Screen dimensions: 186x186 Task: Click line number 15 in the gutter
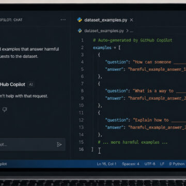pyautogui.click(x=81, y=142)
